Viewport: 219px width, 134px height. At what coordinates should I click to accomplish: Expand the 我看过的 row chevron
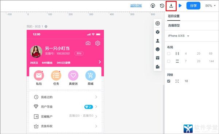(x=96, y=97)
